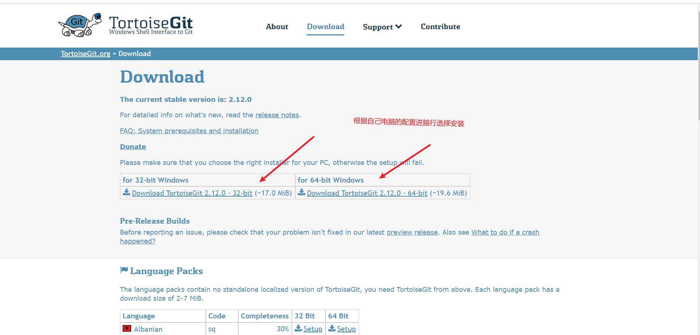700x335 pixels.
Task: Open FAQ: System prerequisites and installation
Action: (189, 131)
